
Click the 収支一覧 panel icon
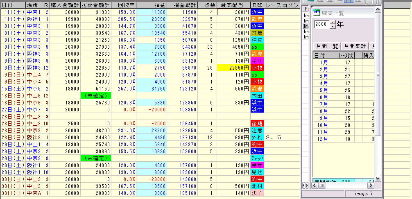click(x=316, y=12)
